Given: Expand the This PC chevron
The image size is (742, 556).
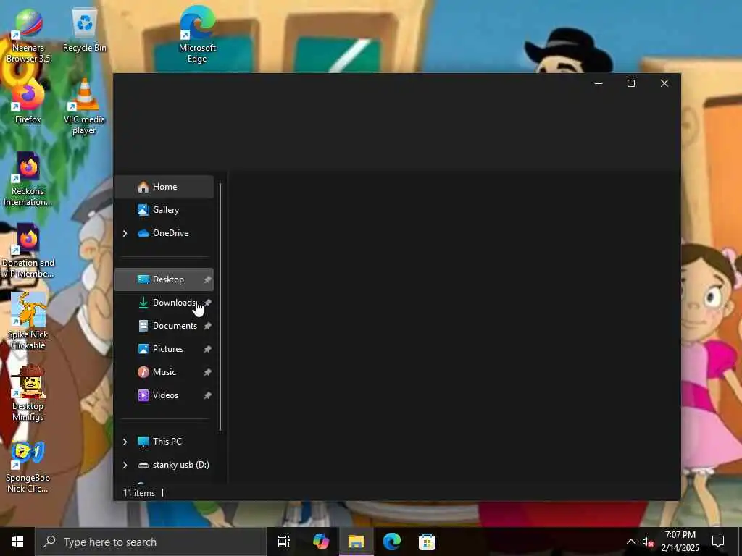Looking at the screenshot, I should (125, 442).
